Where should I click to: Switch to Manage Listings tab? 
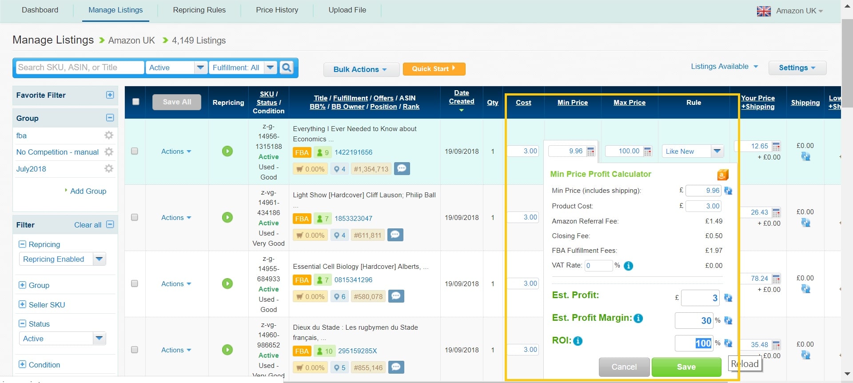(x=116, y=10)
